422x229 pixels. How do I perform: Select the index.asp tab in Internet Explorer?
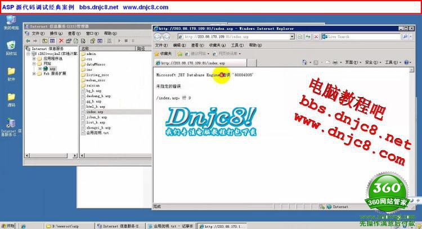200,63
